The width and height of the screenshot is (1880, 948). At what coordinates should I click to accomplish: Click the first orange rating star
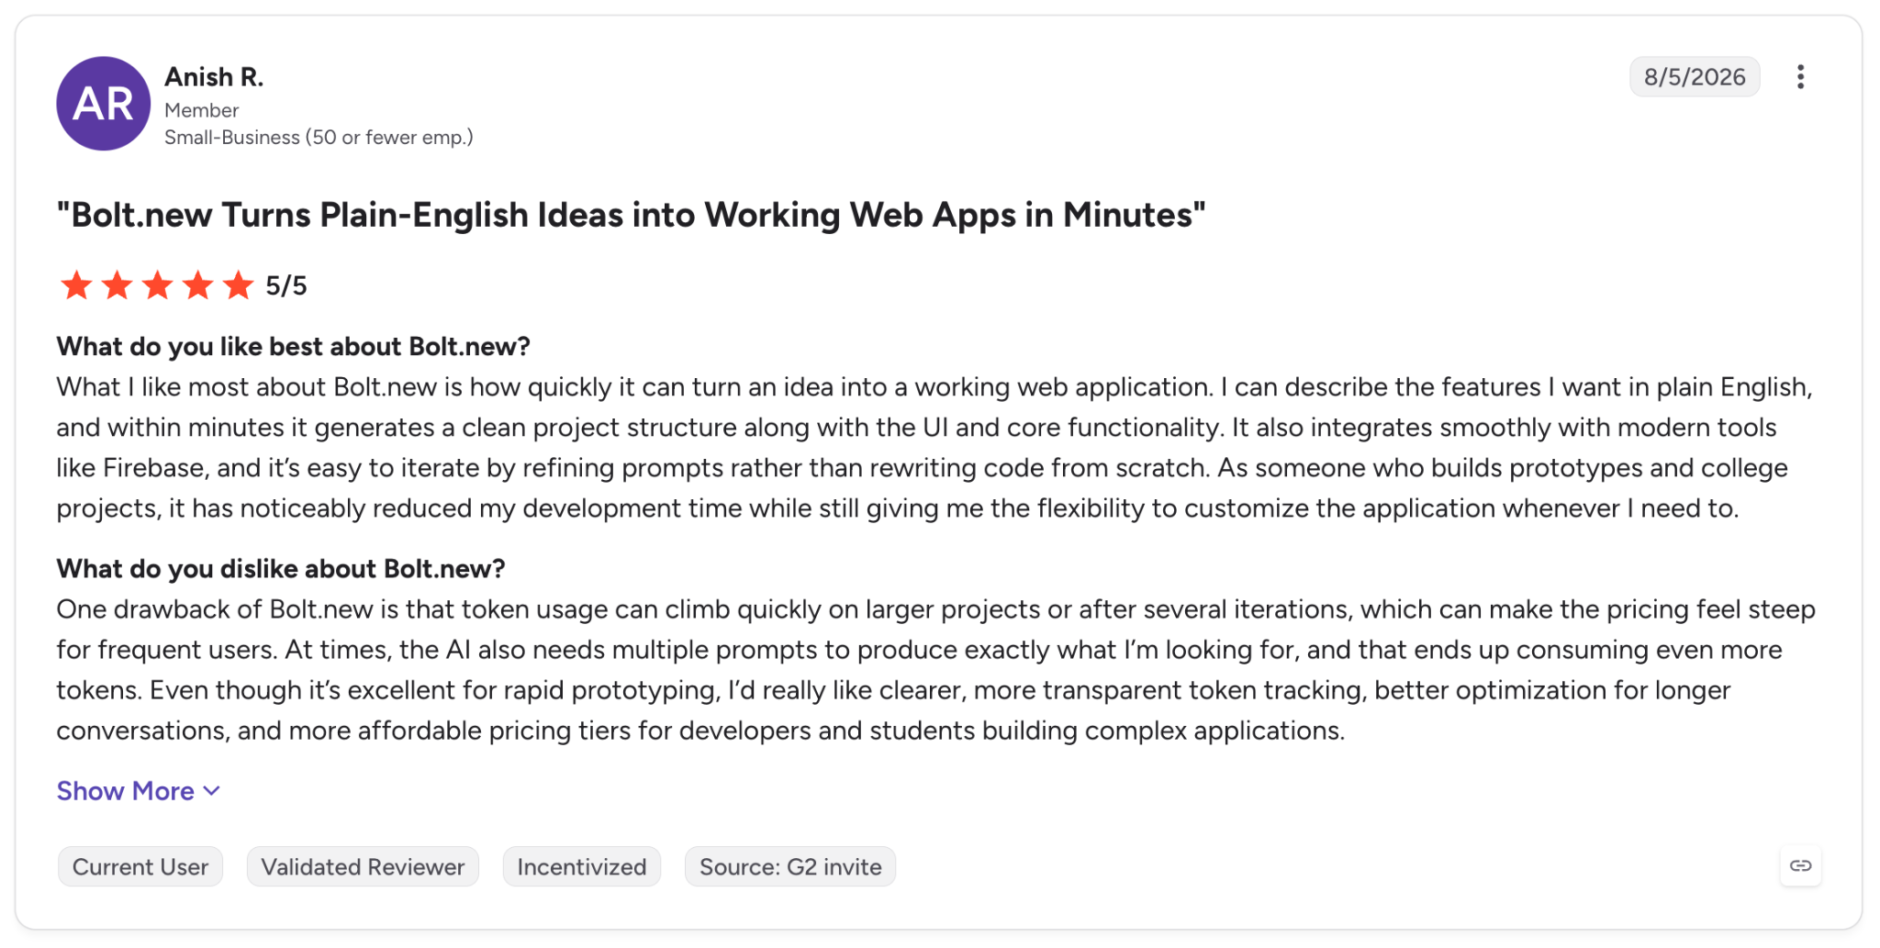pyautogui.click(x=76, y=285)
